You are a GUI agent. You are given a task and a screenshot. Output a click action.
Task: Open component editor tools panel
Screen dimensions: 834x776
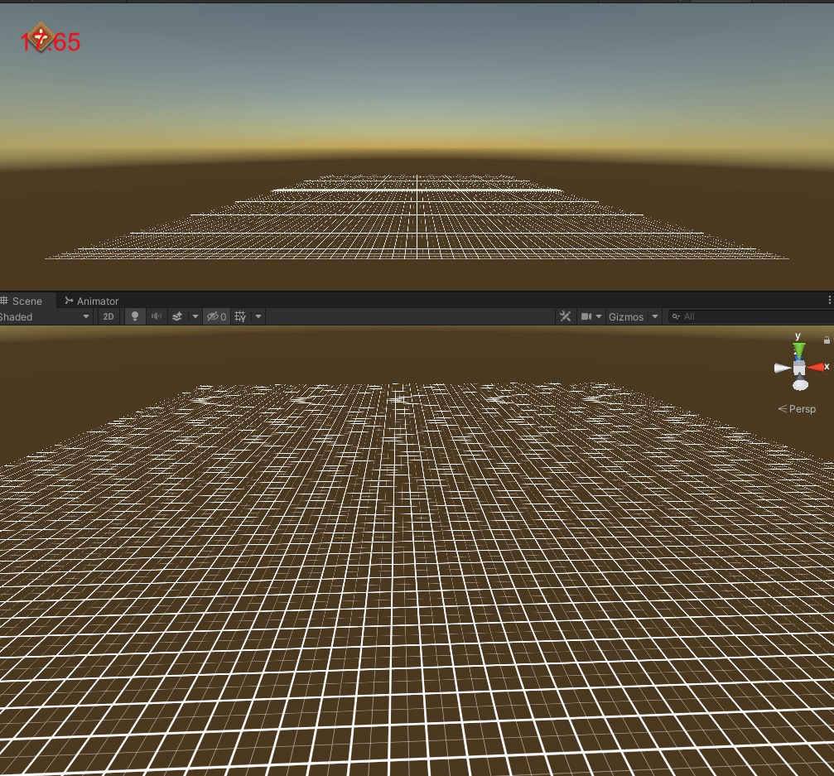(x=566, y=317)
